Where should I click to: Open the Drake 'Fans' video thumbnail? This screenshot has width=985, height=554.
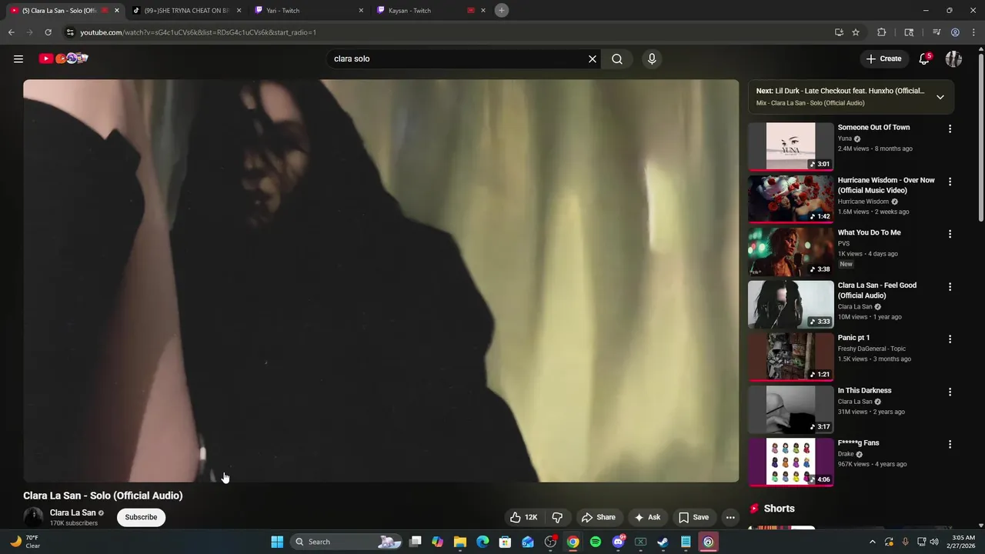click(x=790, y=462)
